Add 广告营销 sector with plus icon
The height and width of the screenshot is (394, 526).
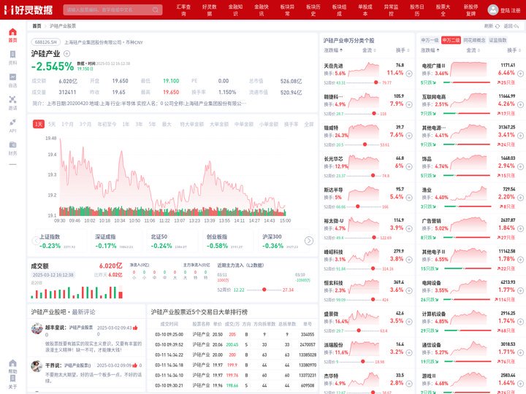click(520, 228)
